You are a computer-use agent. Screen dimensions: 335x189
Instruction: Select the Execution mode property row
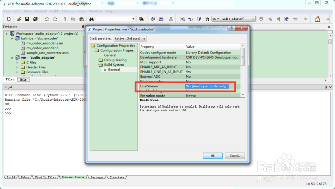pos(190,96)
